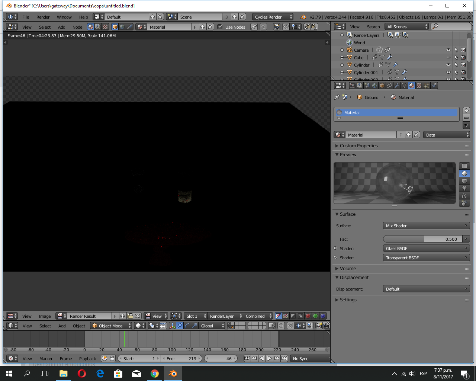Open the Modifiers wrench properties tab
This screenshot has height=381, width=476.
pos(397,86)
